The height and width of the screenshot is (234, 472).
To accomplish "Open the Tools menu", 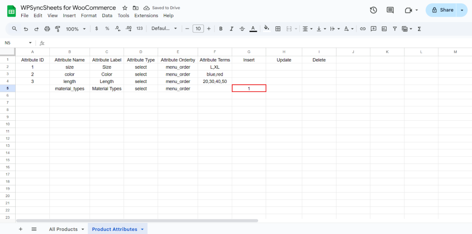I will click(x=124, y=16).
